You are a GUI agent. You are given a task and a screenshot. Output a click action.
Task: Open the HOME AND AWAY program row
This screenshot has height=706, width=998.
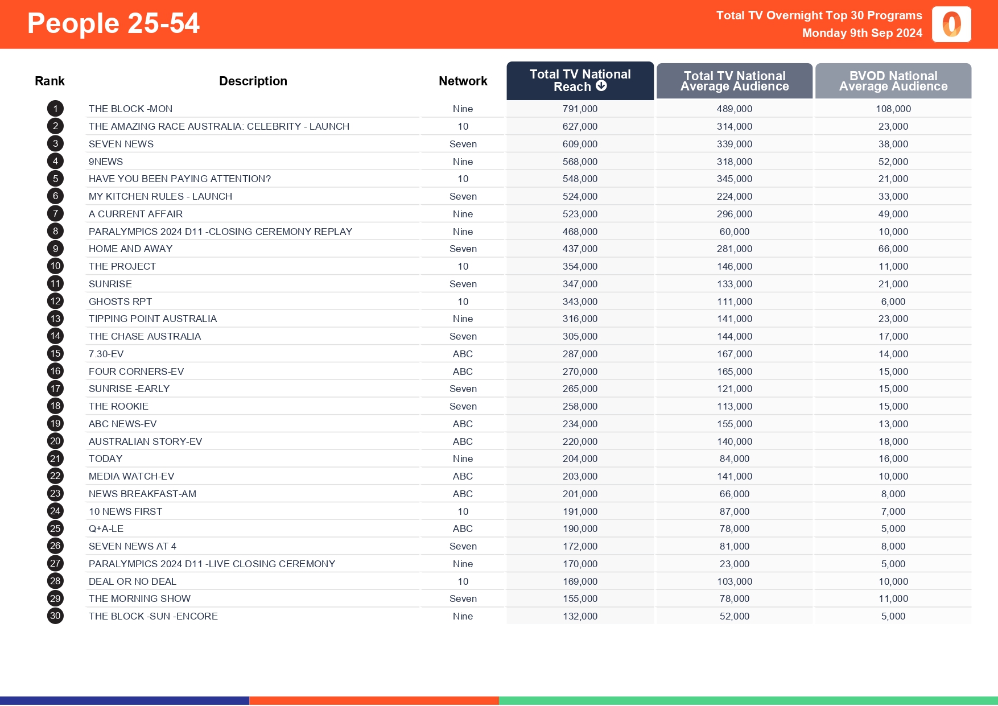pos(131,249)
